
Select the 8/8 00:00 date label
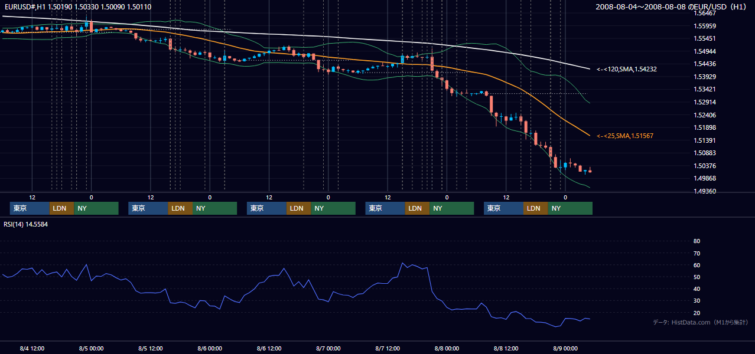[447, 348]
